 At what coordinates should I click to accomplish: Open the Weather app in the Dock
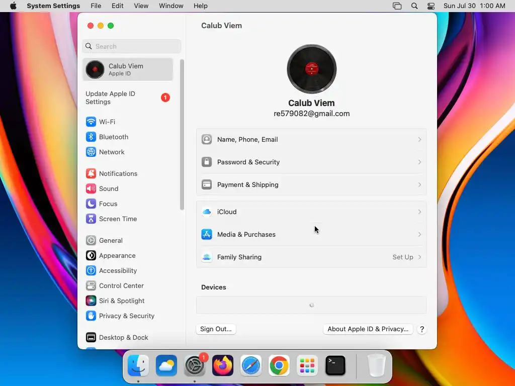tap(166, 365)
